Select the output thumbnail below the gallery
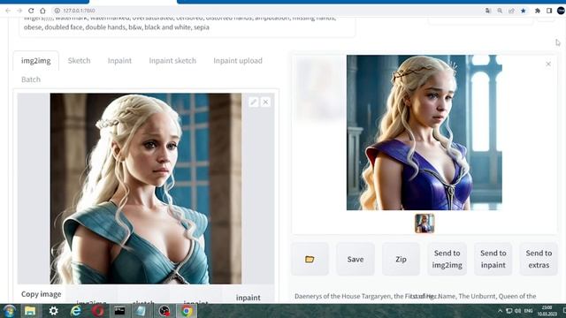566x318 pixels. click(424, 223)
